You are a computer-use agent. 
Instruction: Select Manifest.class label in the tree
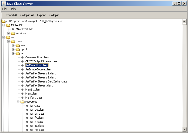coord(34,98)
